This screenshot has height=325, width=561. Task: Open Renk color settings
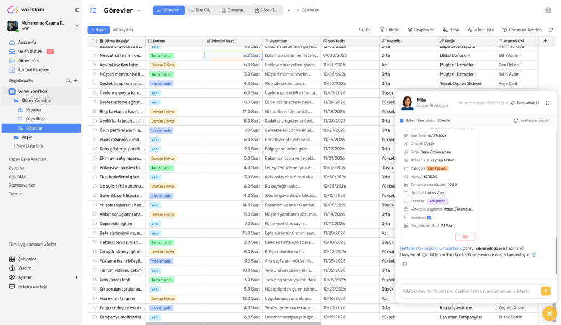[x=451, y=30]
